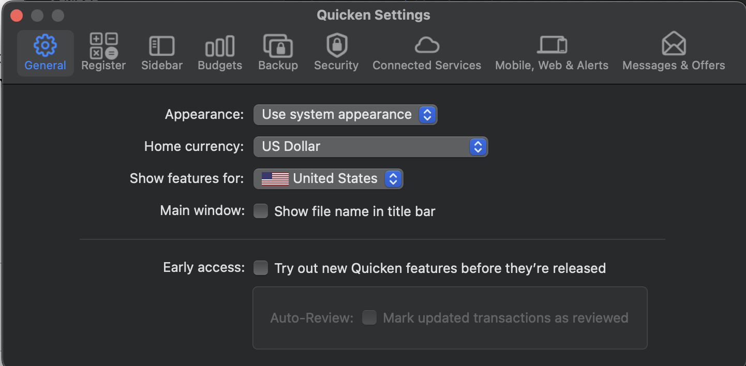
Task: Open the General settings gear icon
Action: pyautogui.click(x=45, y=46)
